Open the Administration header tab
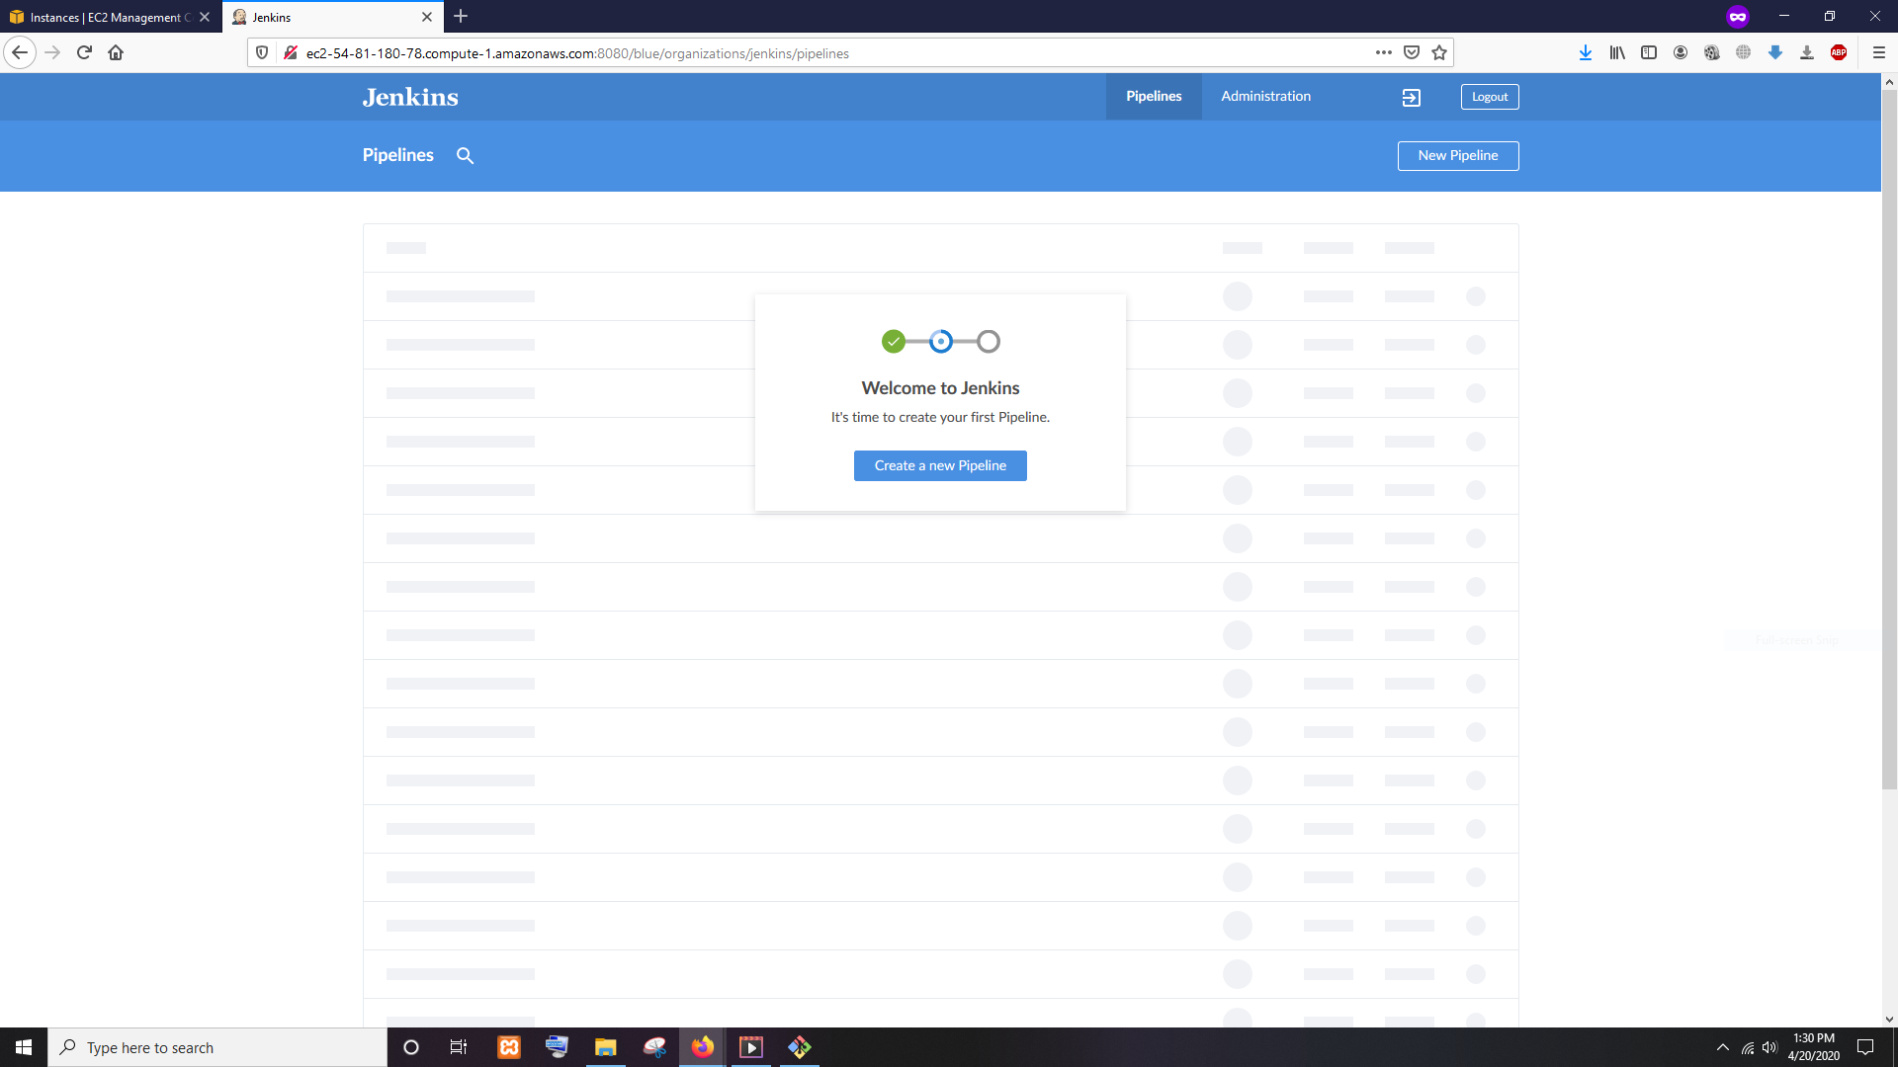The height and width of the screenshot is (1067, 1898). (1265, 96)
